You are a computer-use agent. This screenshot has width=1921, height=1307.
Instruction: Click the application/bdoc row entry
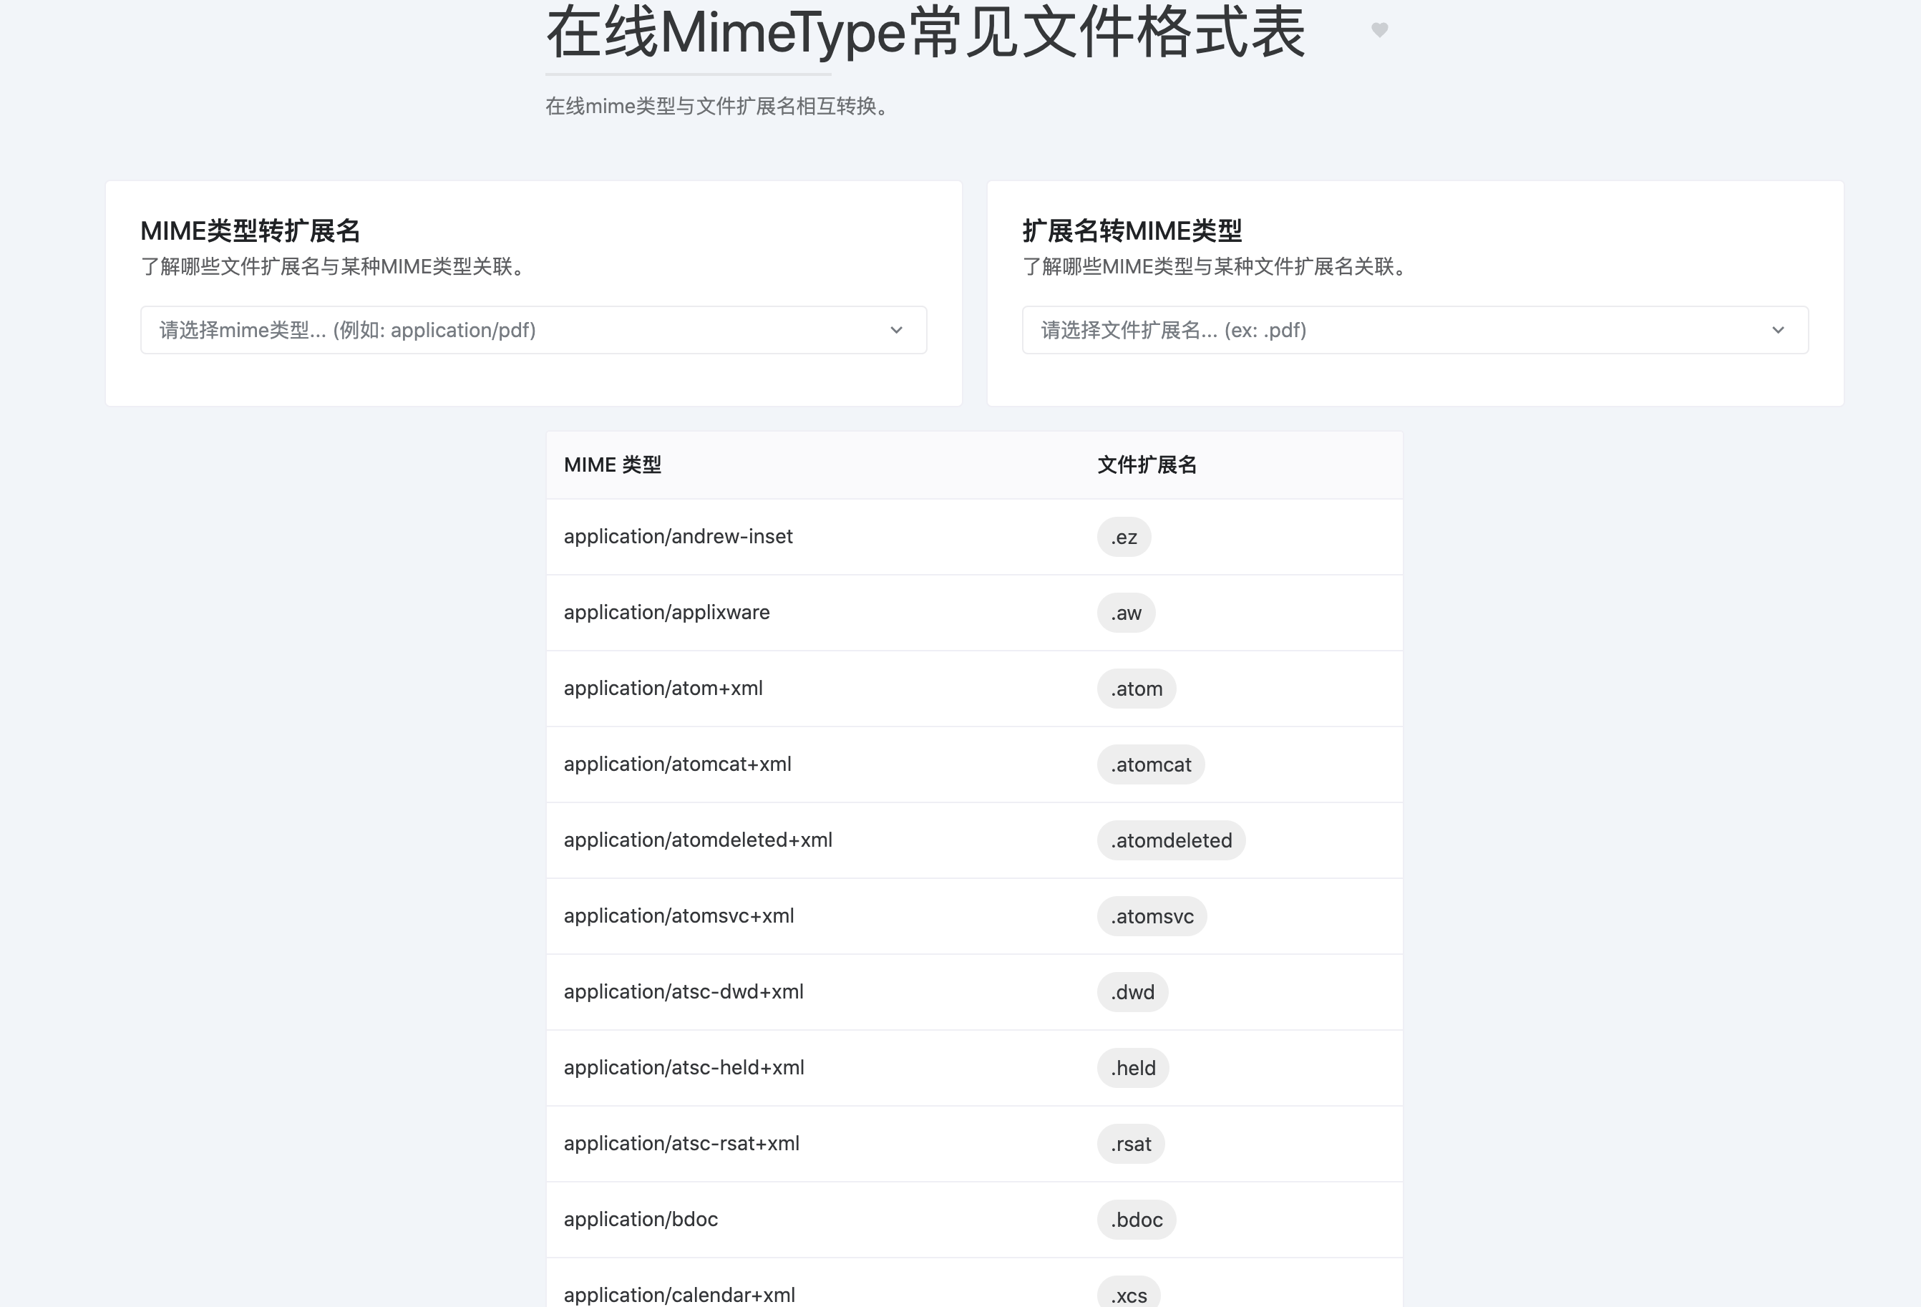[641, 1220]
